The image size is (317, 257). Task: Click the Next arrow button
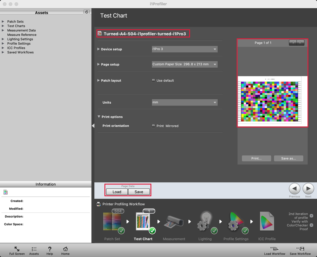(308, 189)
